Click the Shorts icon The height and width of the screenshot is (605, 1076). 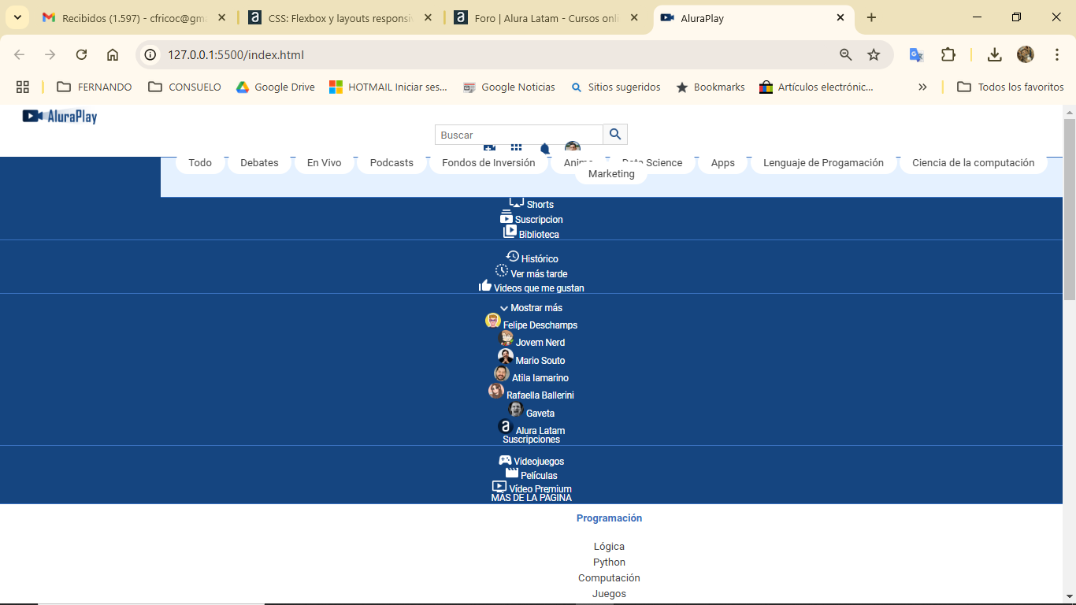pyautogui.click(x=517, y=202)
